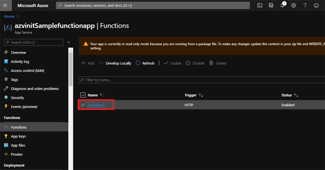The width and height of the screenshot is (325, 170).
Task: Uncheck the Function1 row checkbox
Action: tap(83, 105)
